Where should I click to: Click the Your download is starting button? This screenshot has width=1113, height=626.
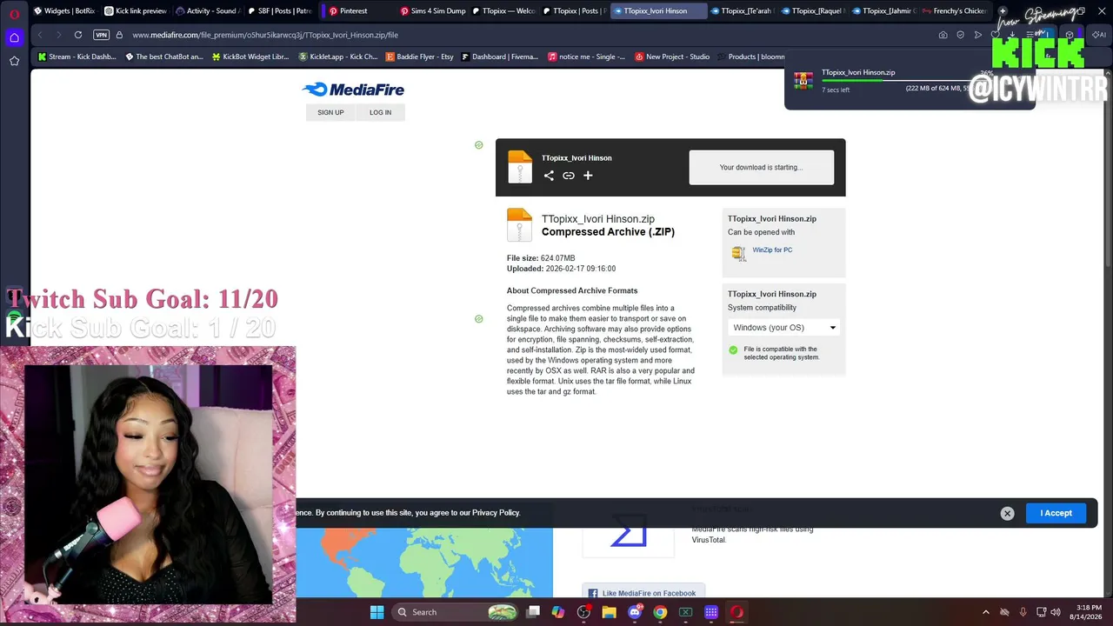(761, 167)
